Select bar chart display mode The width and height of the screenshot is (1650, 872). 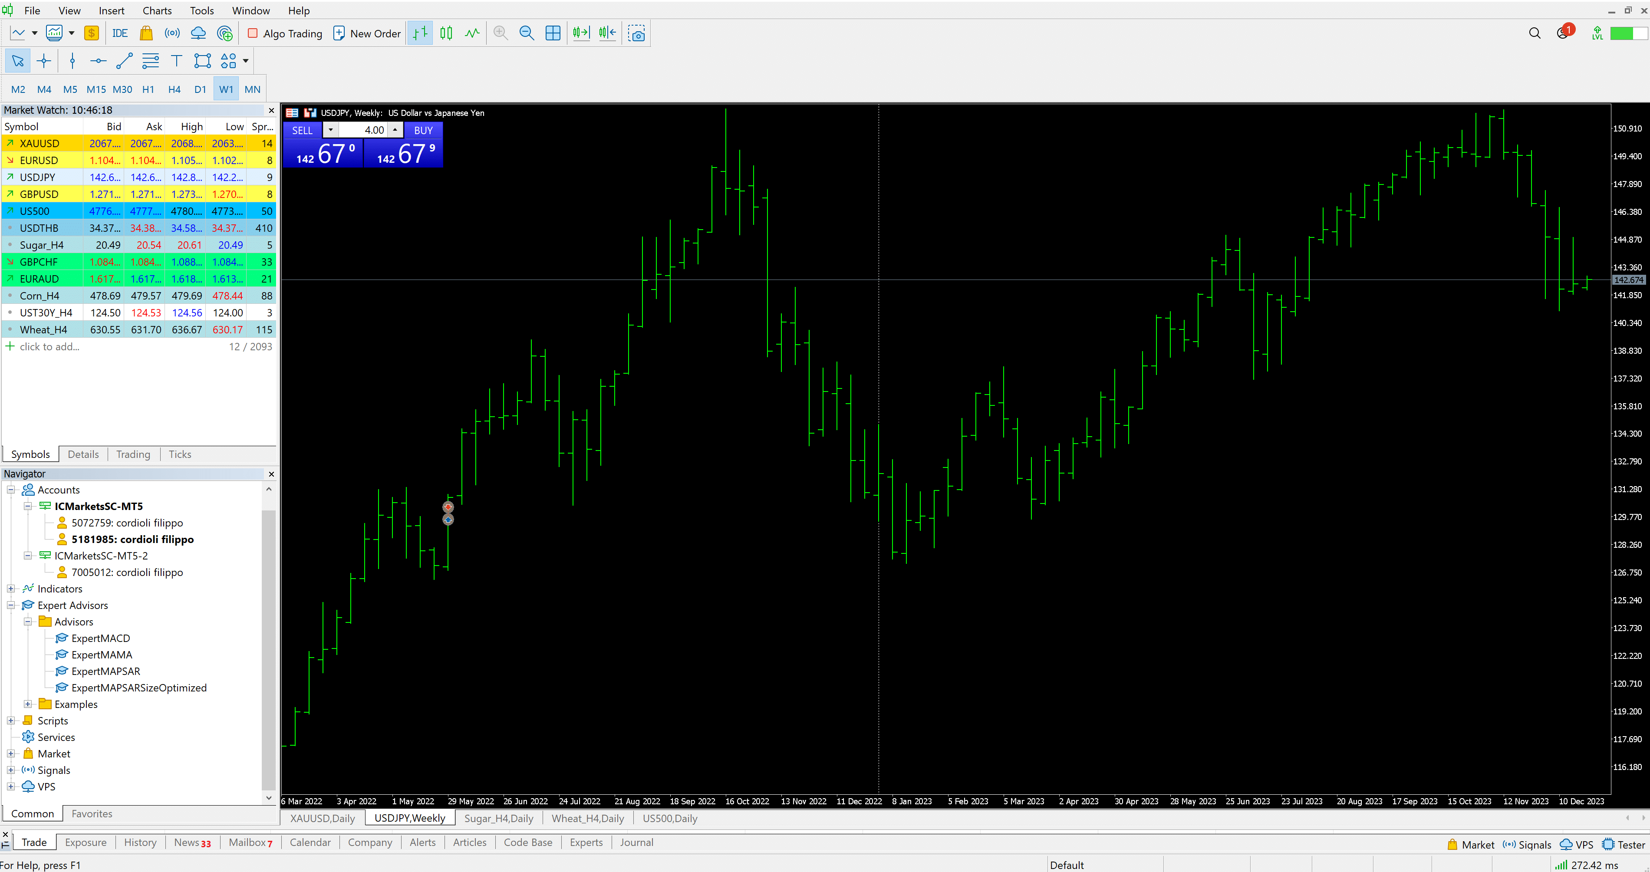coord(420,33)
